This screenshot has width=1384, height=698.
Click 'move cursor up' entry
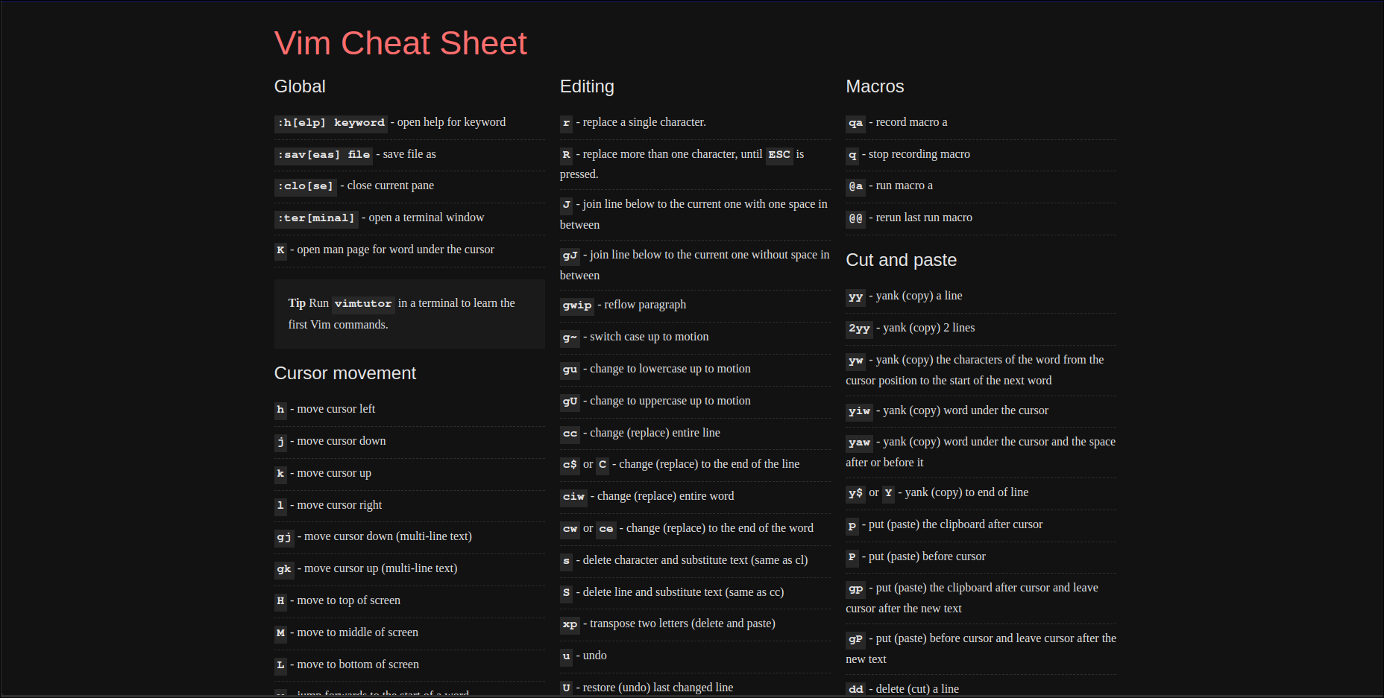tap(334, 473)
